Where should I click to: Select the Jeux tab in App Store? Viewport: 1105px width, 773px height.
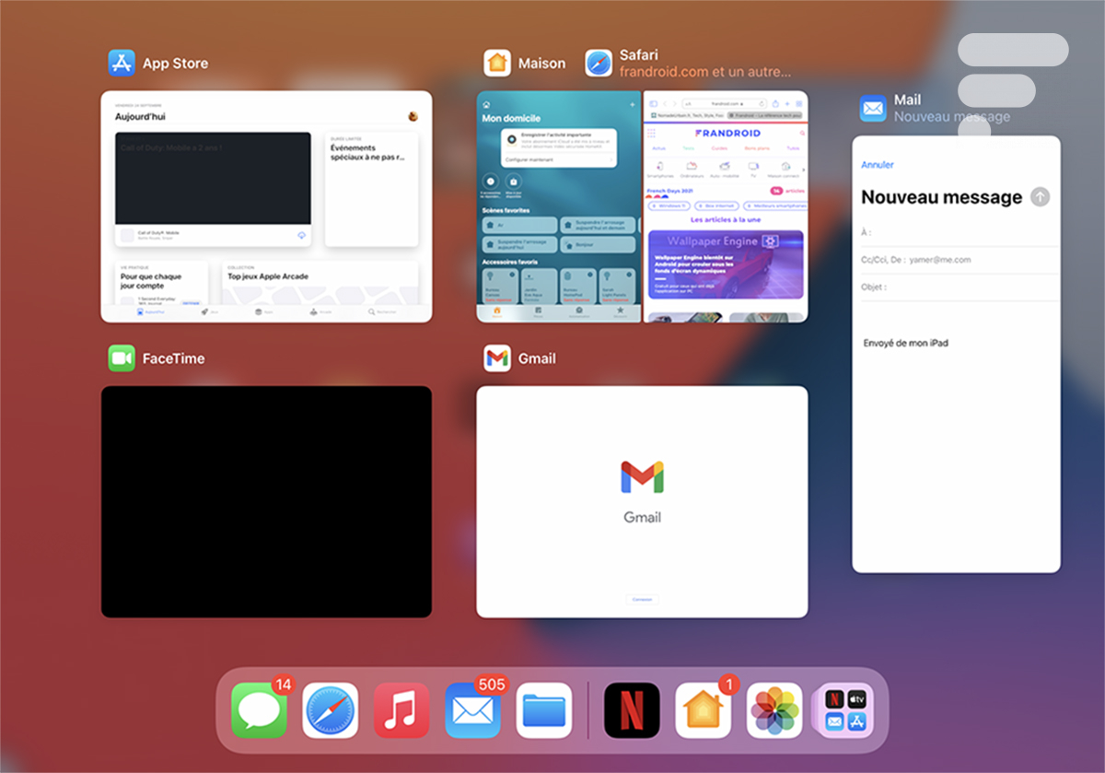[x=209, y=312]
